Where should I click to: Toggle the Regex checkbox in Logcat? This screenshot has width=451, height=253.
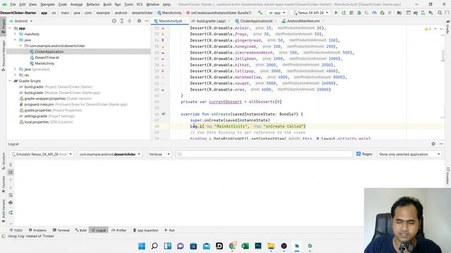click(359, 154)
